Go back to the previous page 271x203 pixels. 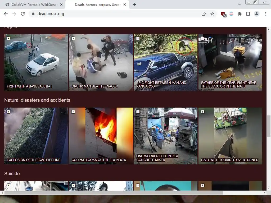(6, 14)
